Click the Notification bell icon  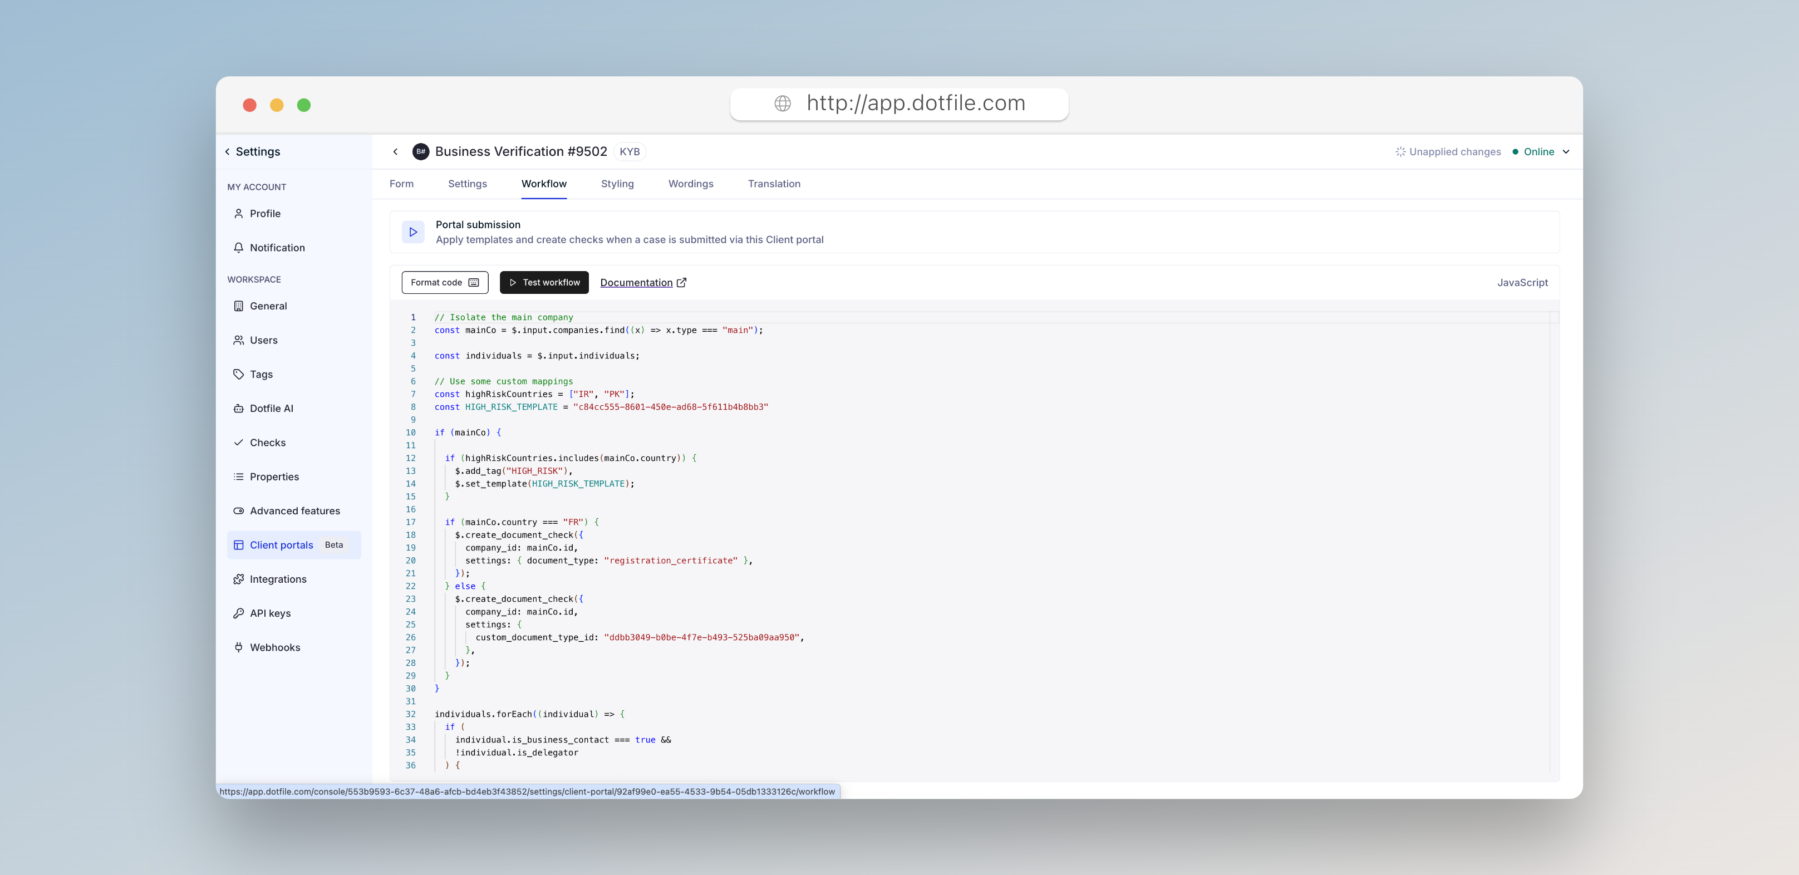point(238,248)
